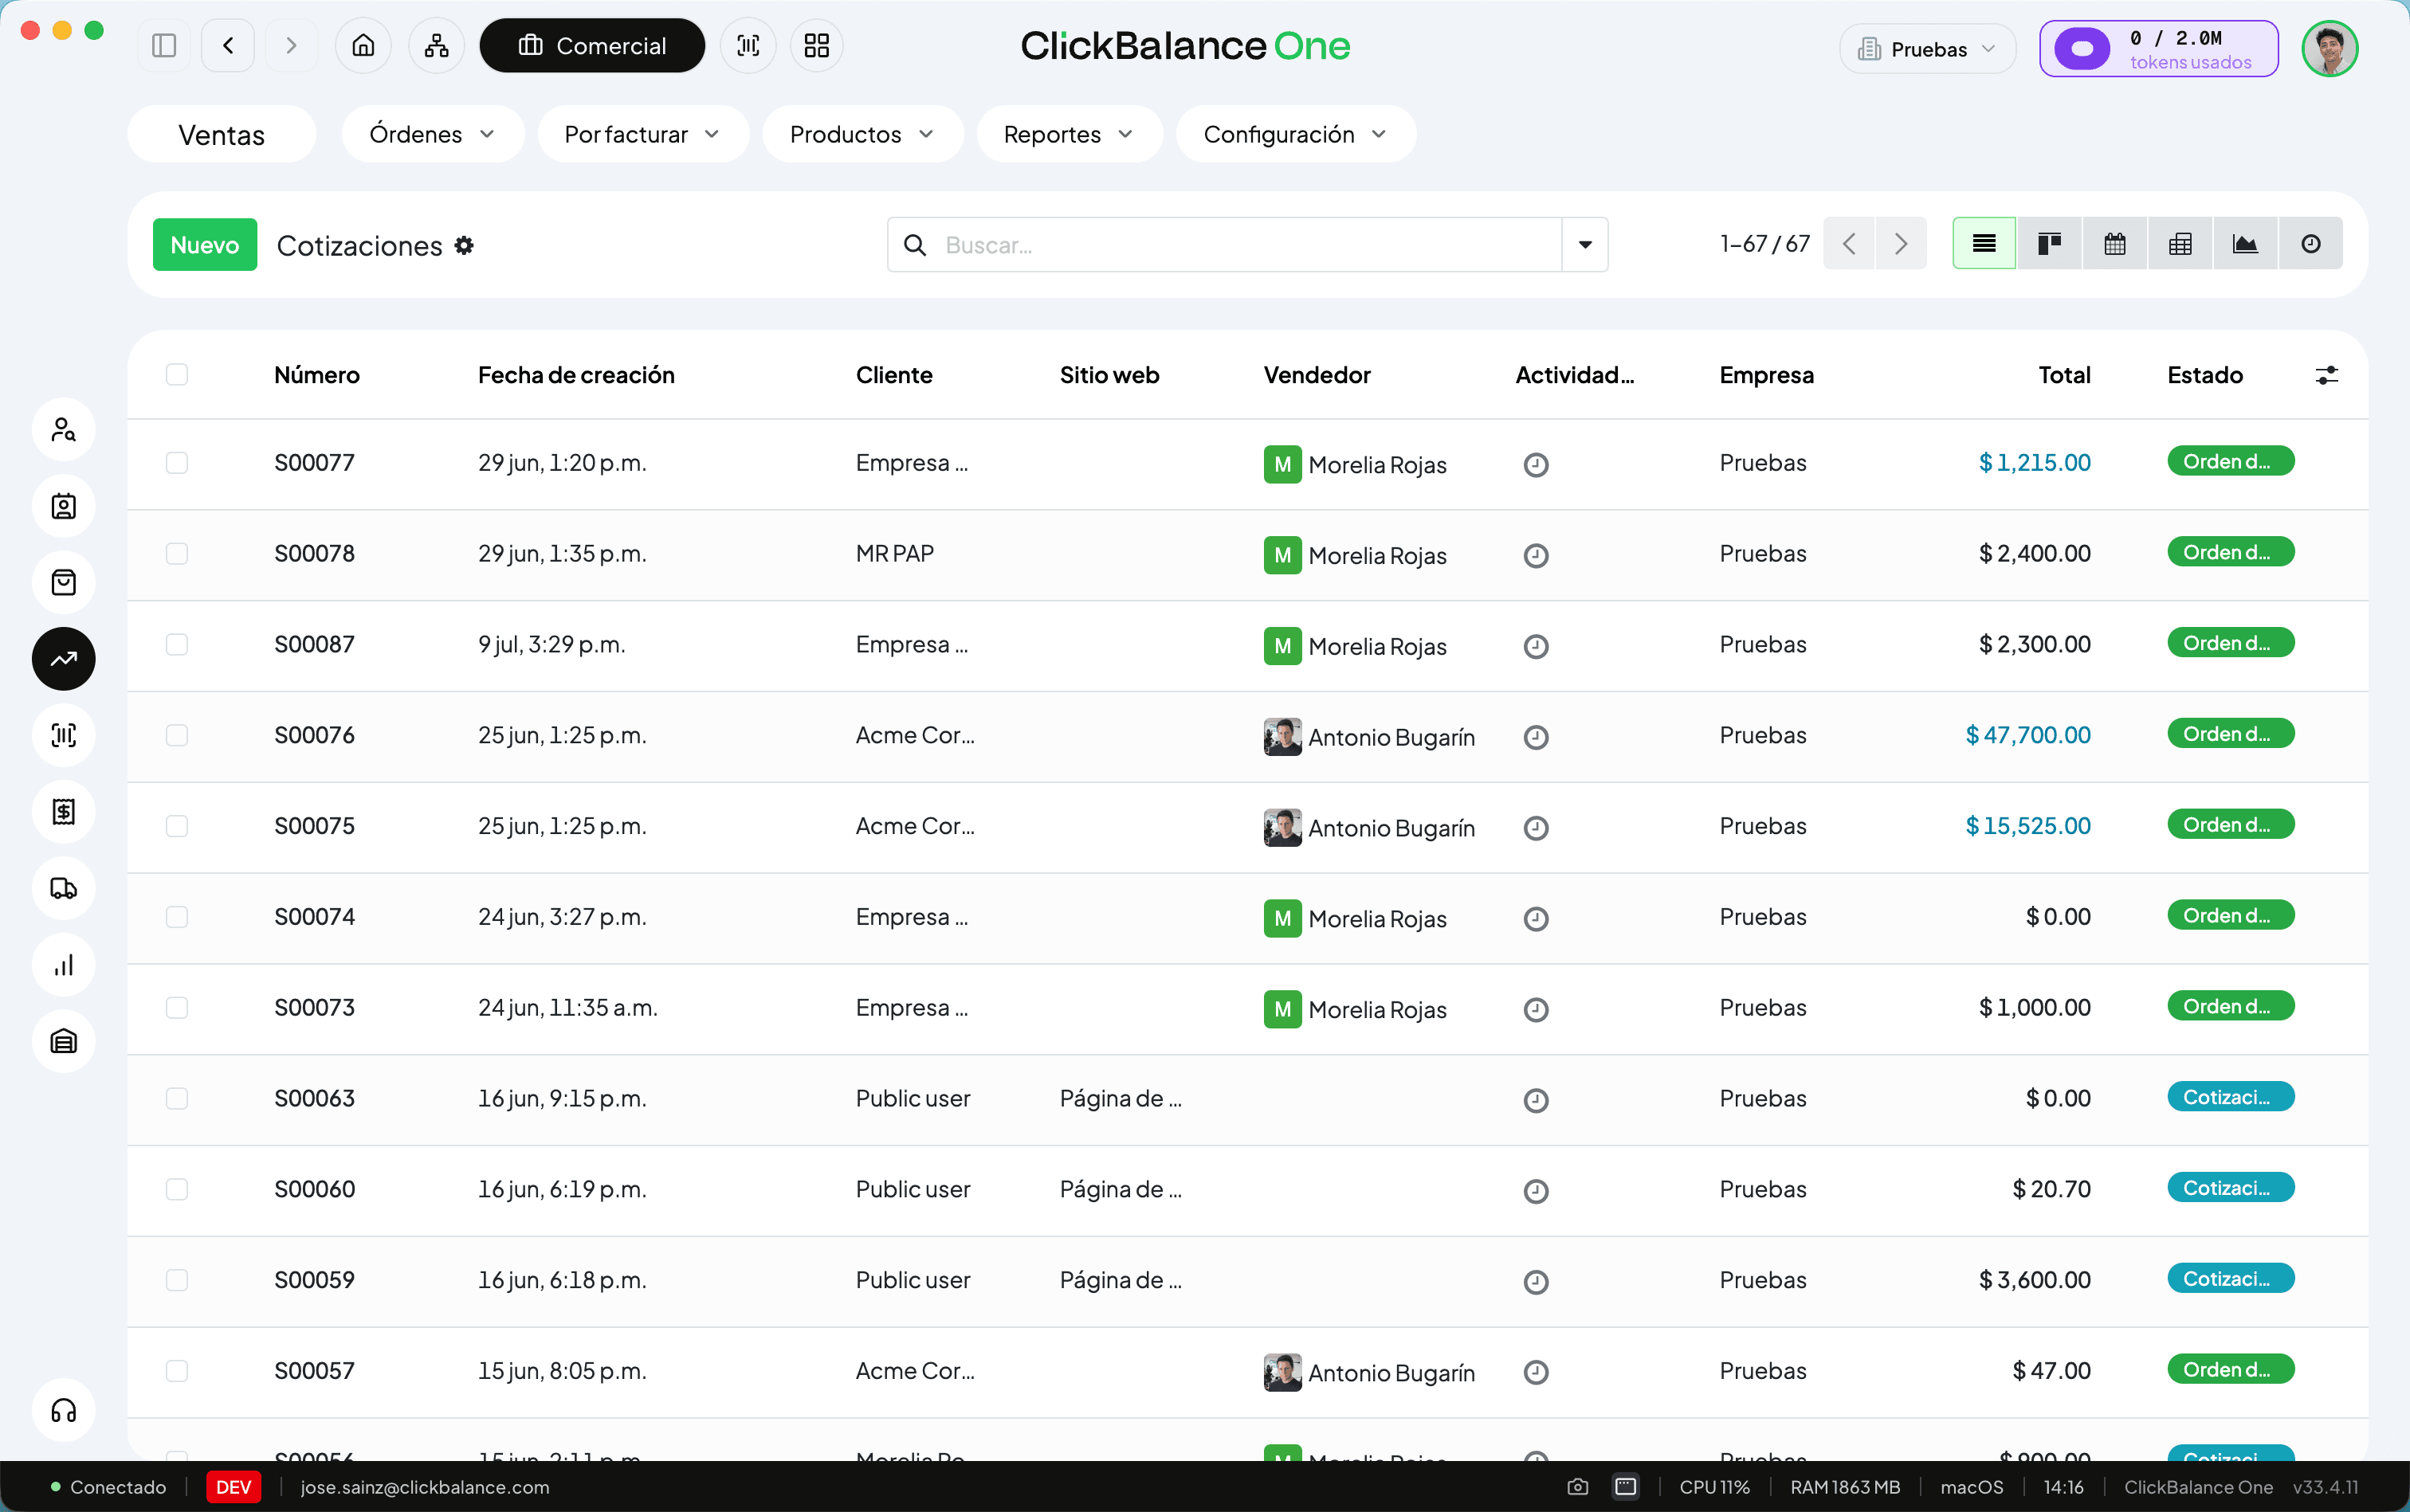Open column options adjust icon
The image size is (2410, 1512).
pos(2327,375)
